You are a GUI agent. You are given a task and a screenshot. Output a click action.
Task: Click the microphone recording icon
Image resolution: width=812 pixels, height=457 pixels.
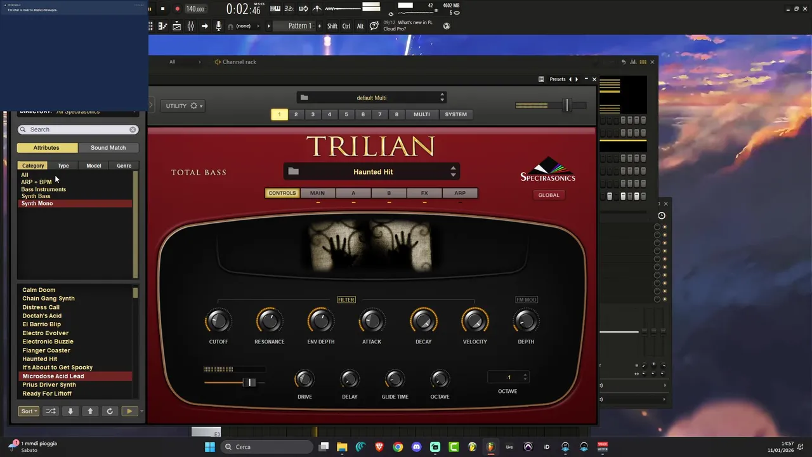[218, 26]
